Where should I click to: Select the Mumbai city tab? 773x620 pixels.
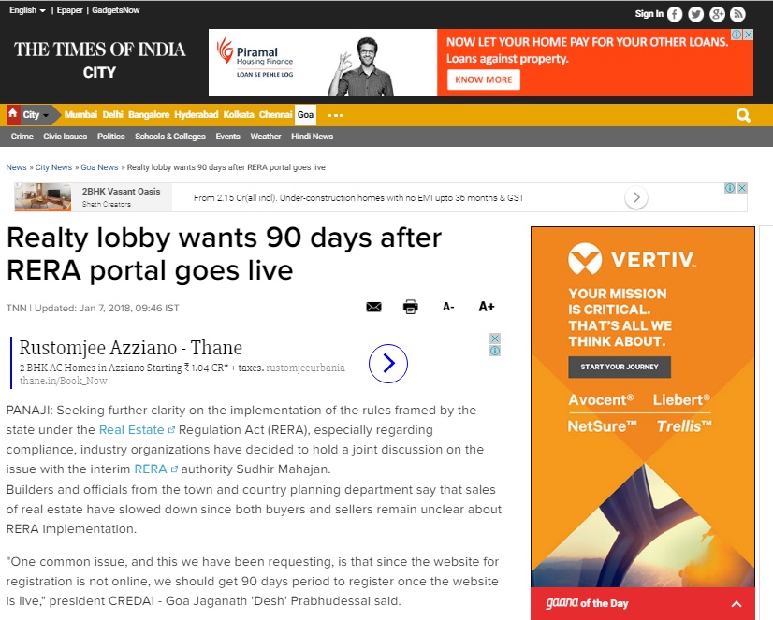[80, 115]
